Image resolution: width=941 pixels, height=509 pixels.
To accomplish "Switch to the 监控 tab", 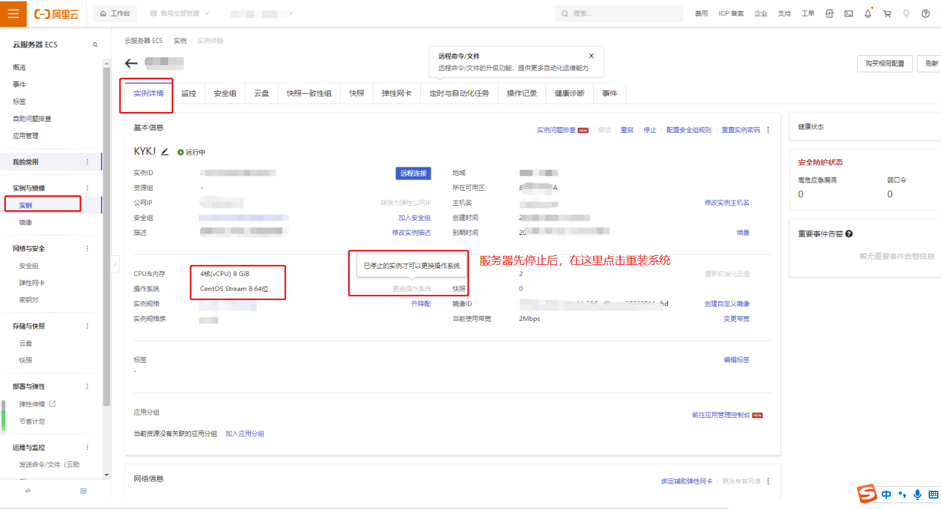I will coord(188,93).
